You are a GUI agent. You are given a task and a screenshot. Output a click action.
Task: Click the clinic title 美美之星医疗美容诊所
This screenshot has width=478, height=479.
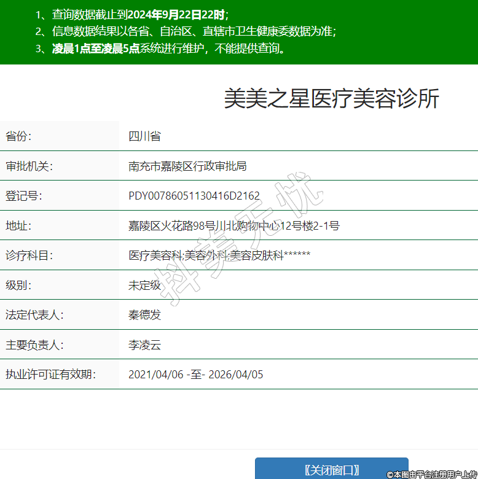(x=331, y=99)
